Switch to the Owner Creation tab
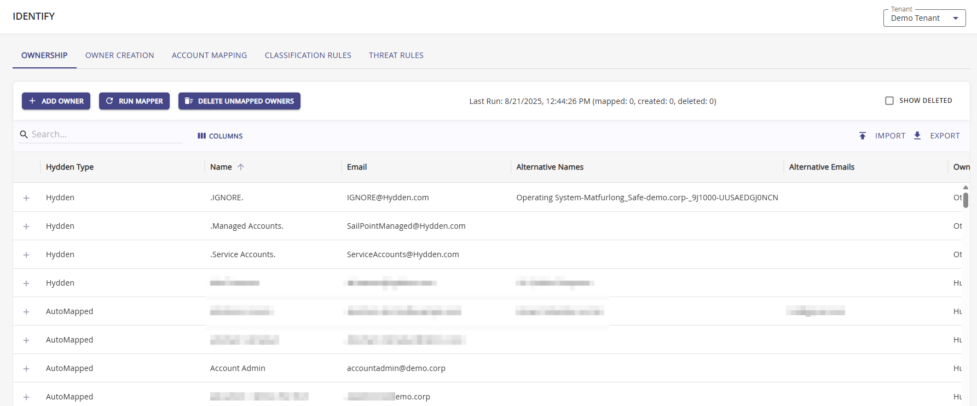 pyautogui.click(x=119, y=55)
